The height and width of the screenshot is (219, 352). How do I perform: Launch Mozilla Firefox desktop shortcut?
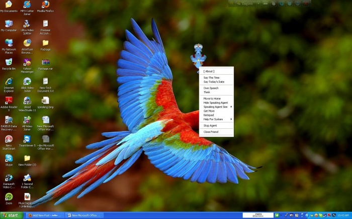[x=46, y=7]
